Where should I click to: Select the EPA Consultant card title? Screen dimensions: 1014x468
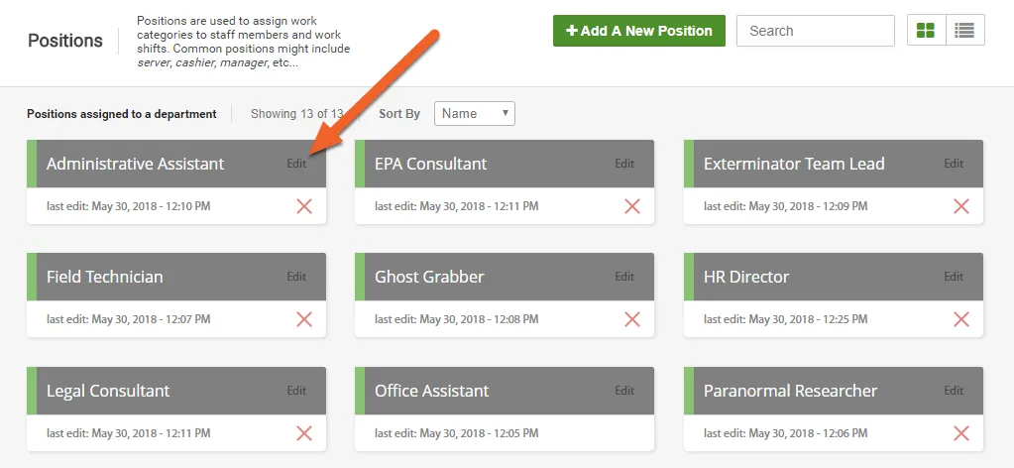point(431,164)
